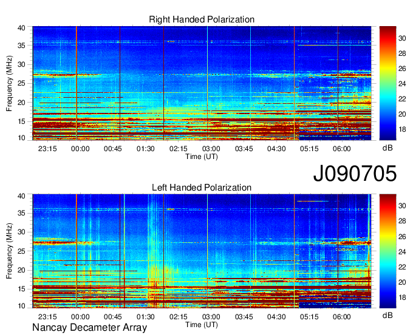Click the 25 frequency tick of Right Handed plot
The height and width of the screenshot is (335, 413).
(21, 83)
